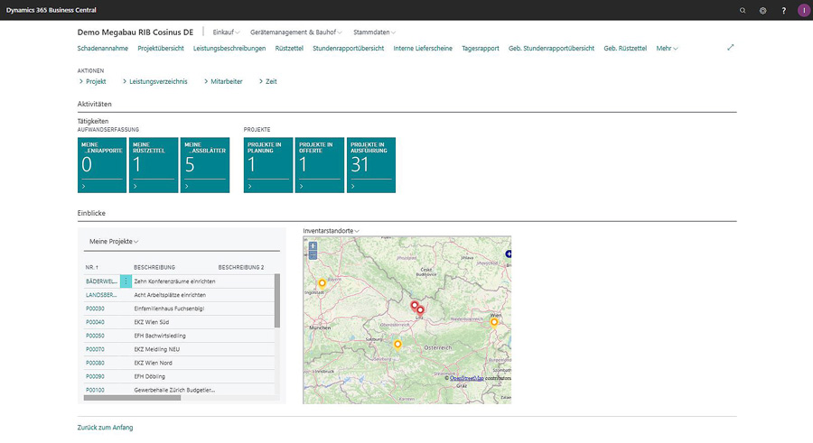Click the yellow map marker near Ingolstadt
Image resolution: width=813 pixels, height=443 pixels.
click(322, 283)
